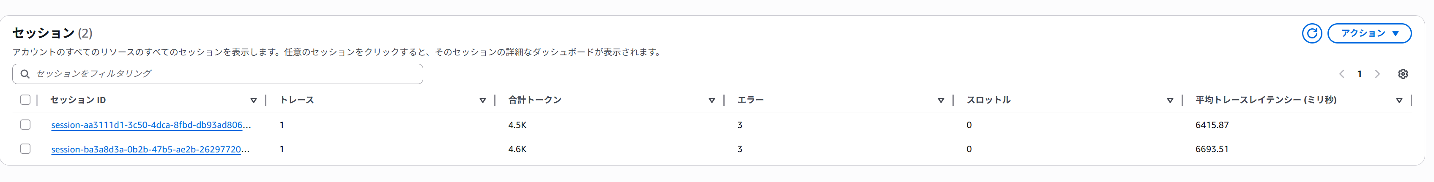Go to previous page arrow

[1341, 74]
